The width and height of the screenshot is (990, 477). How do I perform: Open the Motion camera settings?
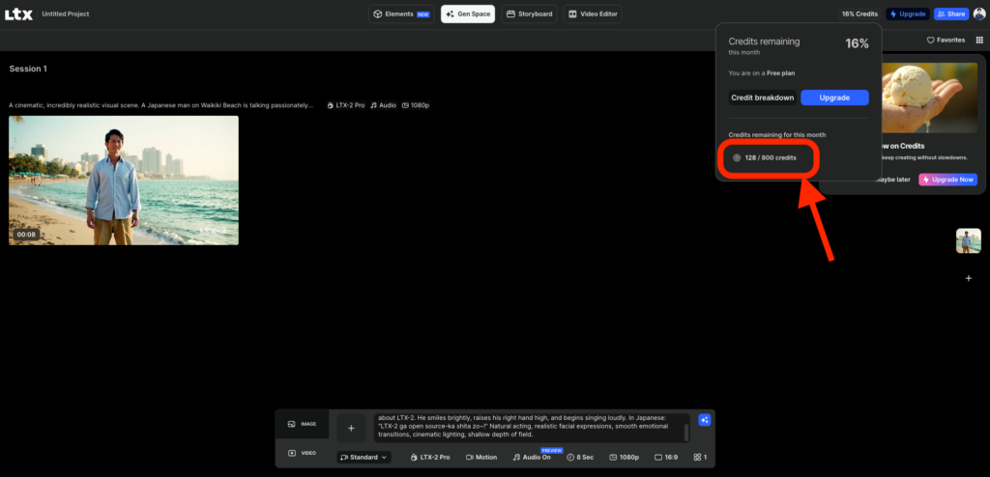tap(481, 457)
